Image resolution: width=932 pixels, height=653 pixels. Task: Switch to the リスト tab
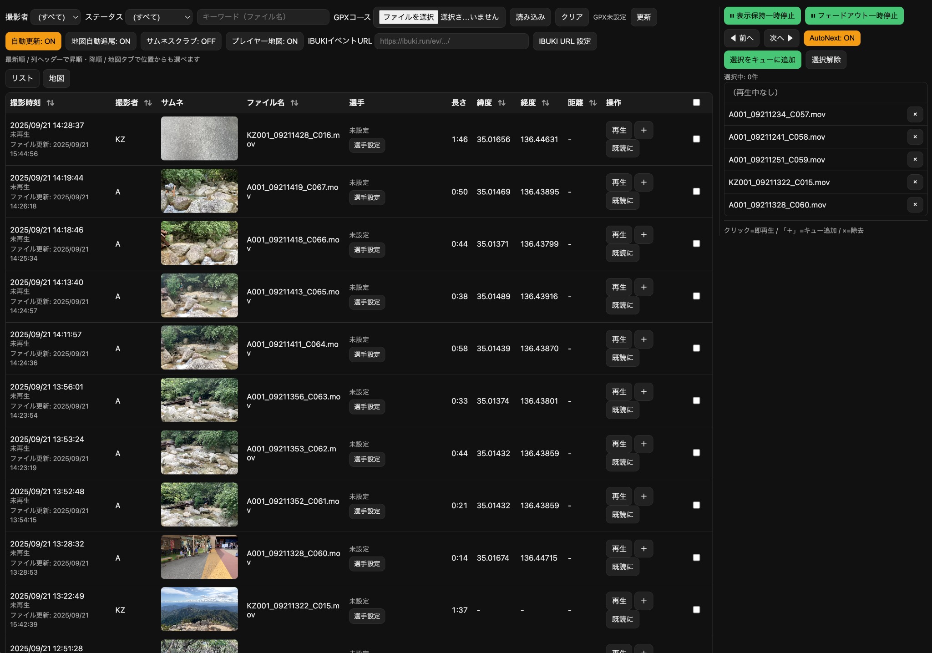(x=22, y=78)
